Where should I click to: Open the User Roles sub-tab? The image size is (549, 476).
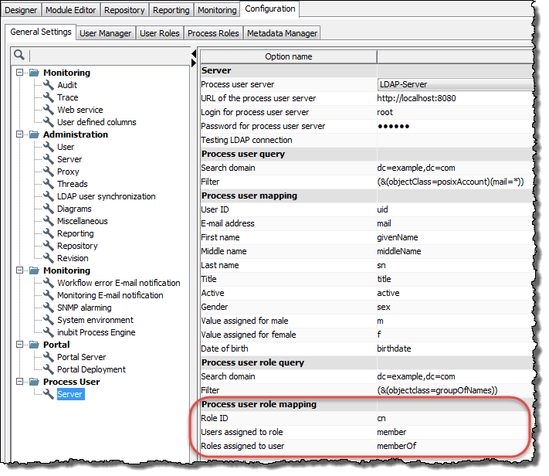tap(160, 33)
